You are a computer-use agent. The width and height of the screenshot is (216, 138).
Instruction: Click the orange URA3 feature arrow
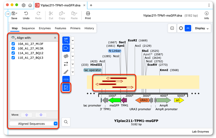[x=142, y=100]
